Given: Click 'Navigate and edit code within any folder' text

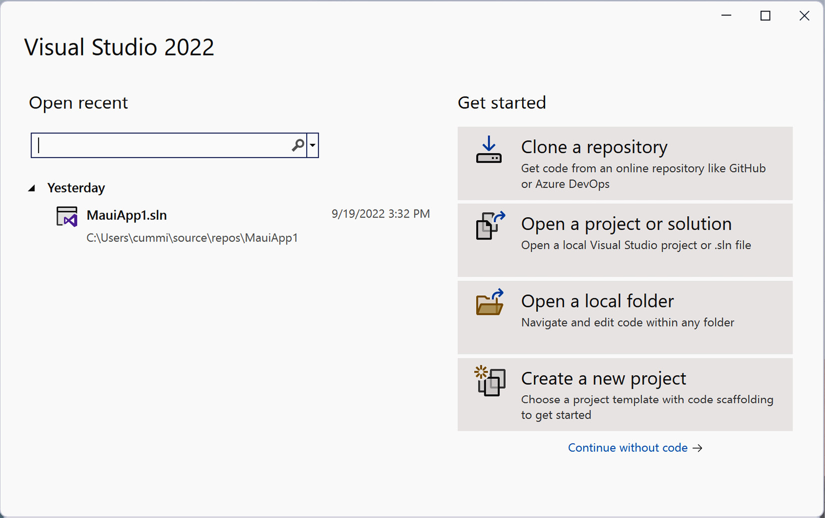Looking at the screenshot, I should click(x=628, y=322).
